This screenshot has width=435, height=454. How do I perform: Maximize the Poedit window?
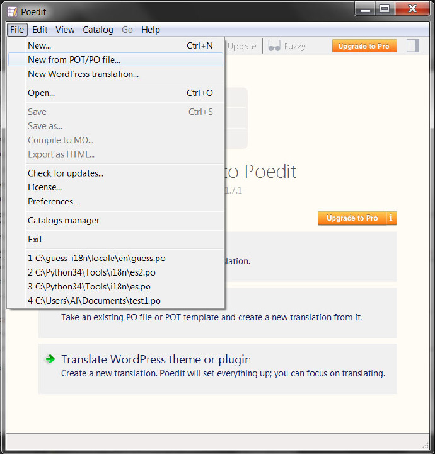tap(385, 9)
